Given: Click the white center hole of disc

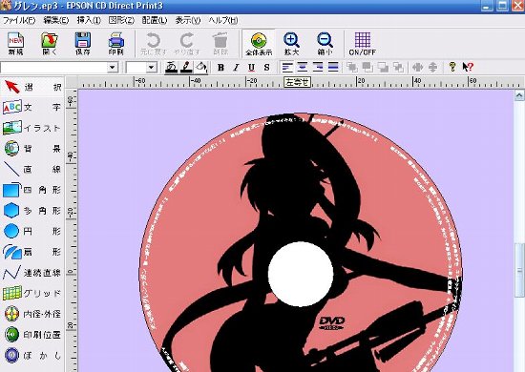Looking at the screenshot, I should (301, 274).
